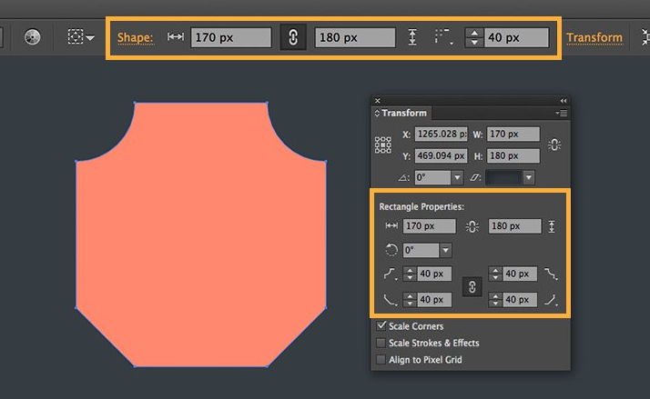The height and width of the screenshot is (399, 650).
Task: Enable Align to Pixel Grid checkbox
Action: pos(381,360)
